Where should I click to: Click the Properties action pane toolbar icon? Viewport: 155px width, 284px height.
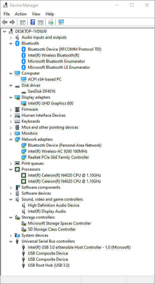tap(41, 22)
